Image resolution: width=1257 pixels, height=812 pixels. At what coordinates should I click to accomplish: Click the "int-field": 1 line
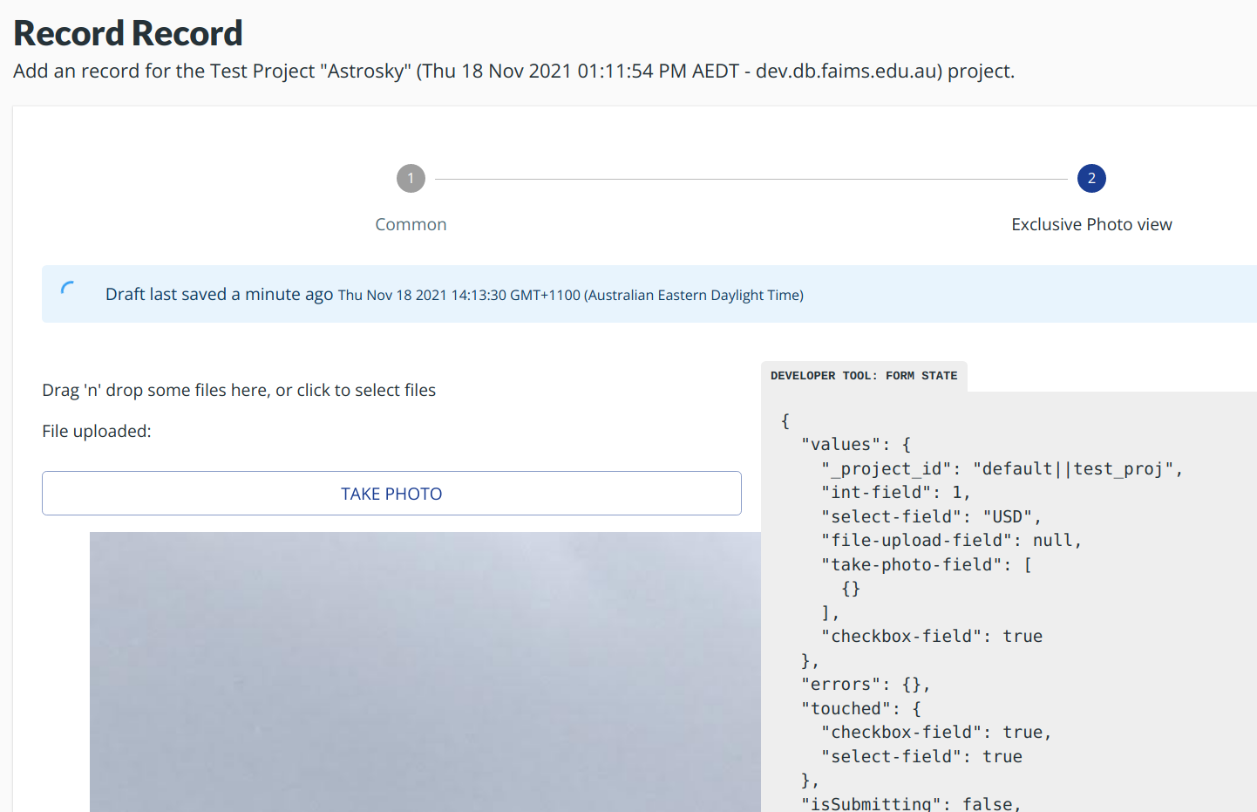[895, 492]
